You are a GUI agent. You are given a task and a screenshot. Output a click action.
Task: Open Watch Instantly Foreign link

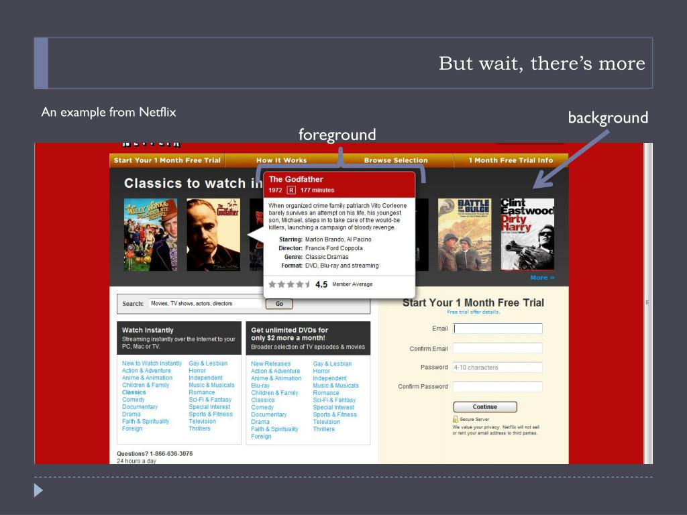point(132,428)
